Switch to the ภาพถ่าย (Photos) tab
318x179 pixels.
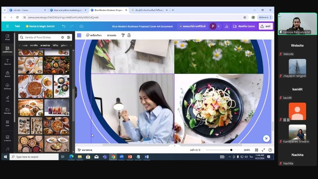point(45,45)
